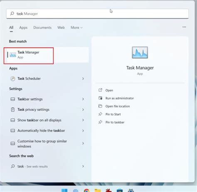The image size is (197, 192).
Task: Click the Windows Start button on taskbar
Action: pos(64,190)
